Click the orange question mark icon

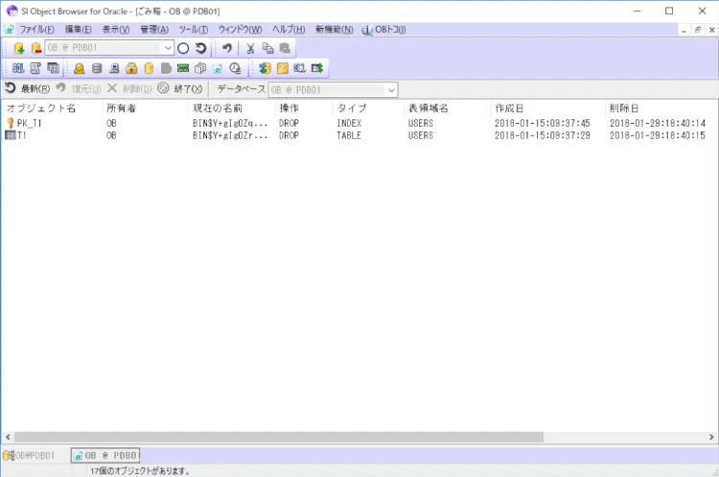pyautogui.click(x=283, y=68)
